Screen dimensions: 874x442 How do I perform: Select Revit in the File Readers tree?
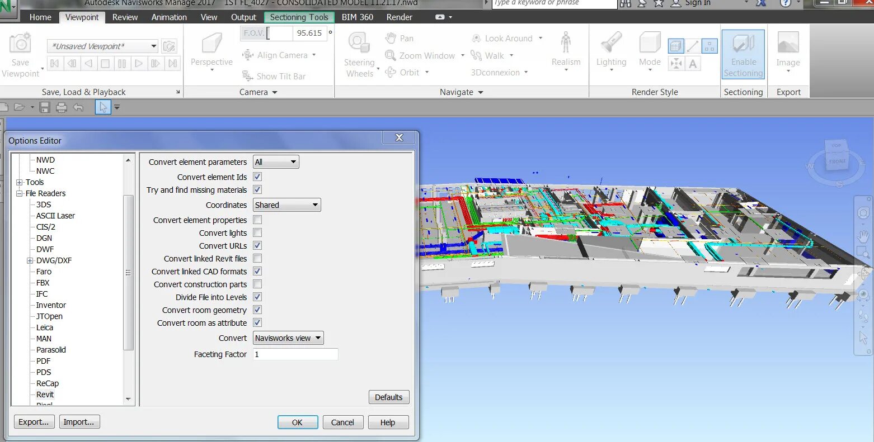(45, 395)
